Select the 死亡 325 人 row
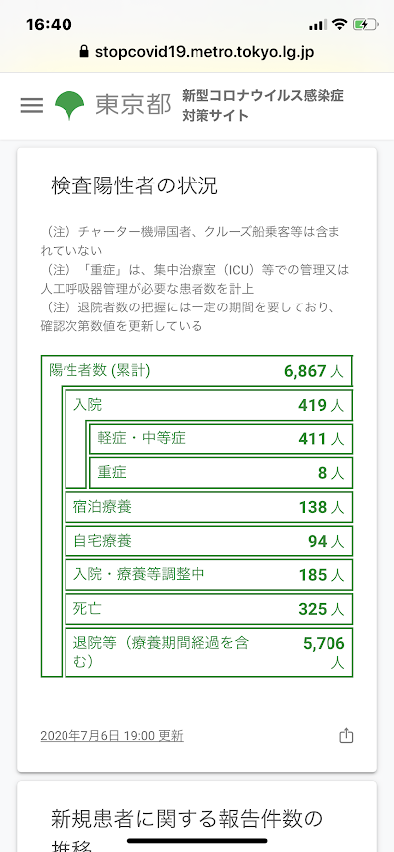This screenshot has width=394, height=852. click(x=209, y=609)
